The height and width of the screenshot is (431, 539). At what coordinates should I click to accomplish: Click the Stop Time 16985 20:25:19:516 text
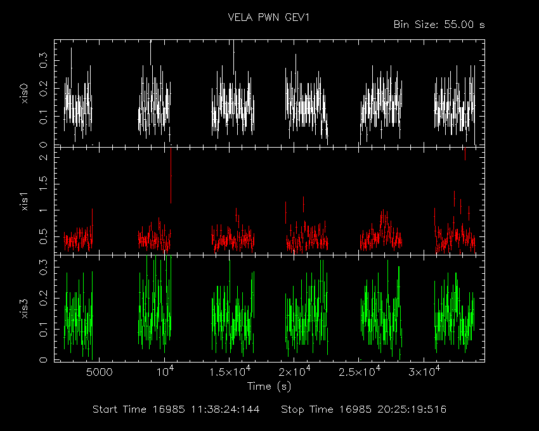(364, 409)
